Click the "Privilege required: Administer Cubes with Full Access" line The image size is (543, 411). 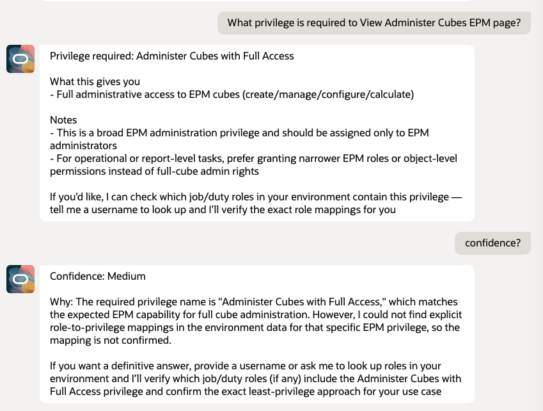pyautogui.click(x=171, y=56)
